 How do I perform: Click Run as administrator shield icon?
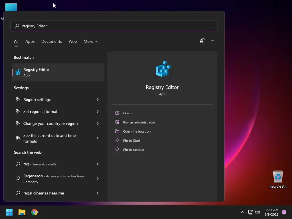point(117,122)
